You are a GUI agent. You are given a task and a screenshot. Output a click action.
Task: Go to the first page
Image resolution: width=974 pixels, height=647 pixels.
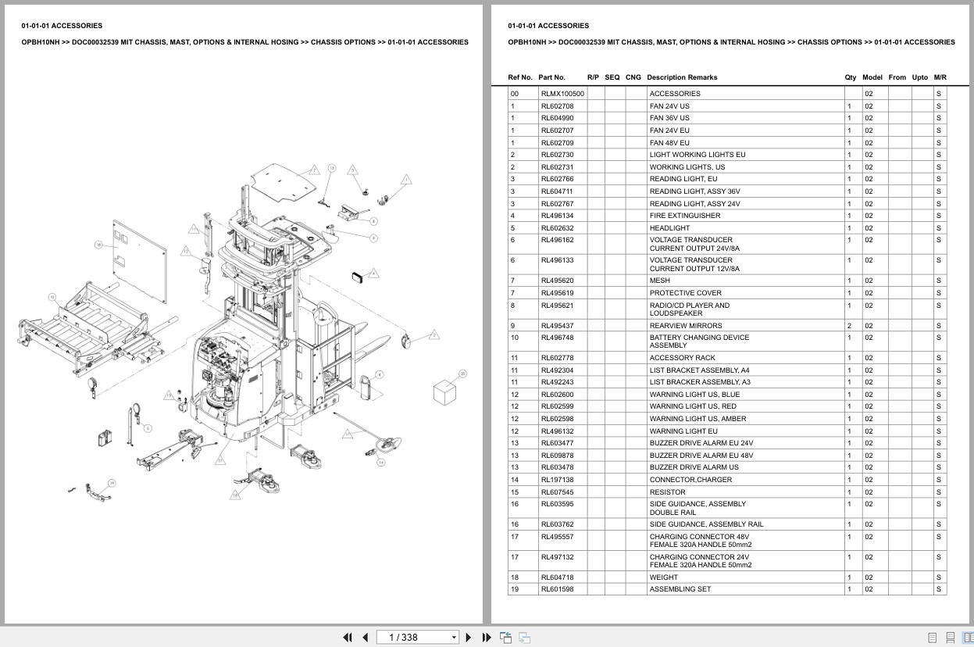click(348, 637)
